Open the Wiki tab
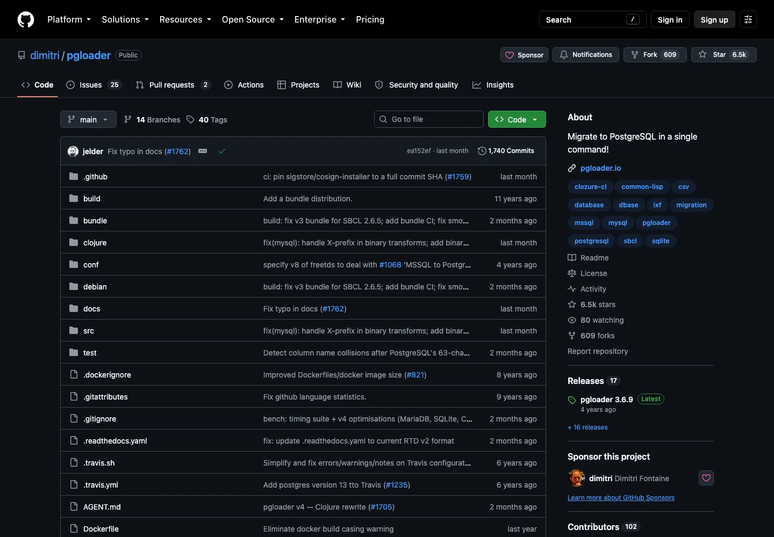 [347, 85]
